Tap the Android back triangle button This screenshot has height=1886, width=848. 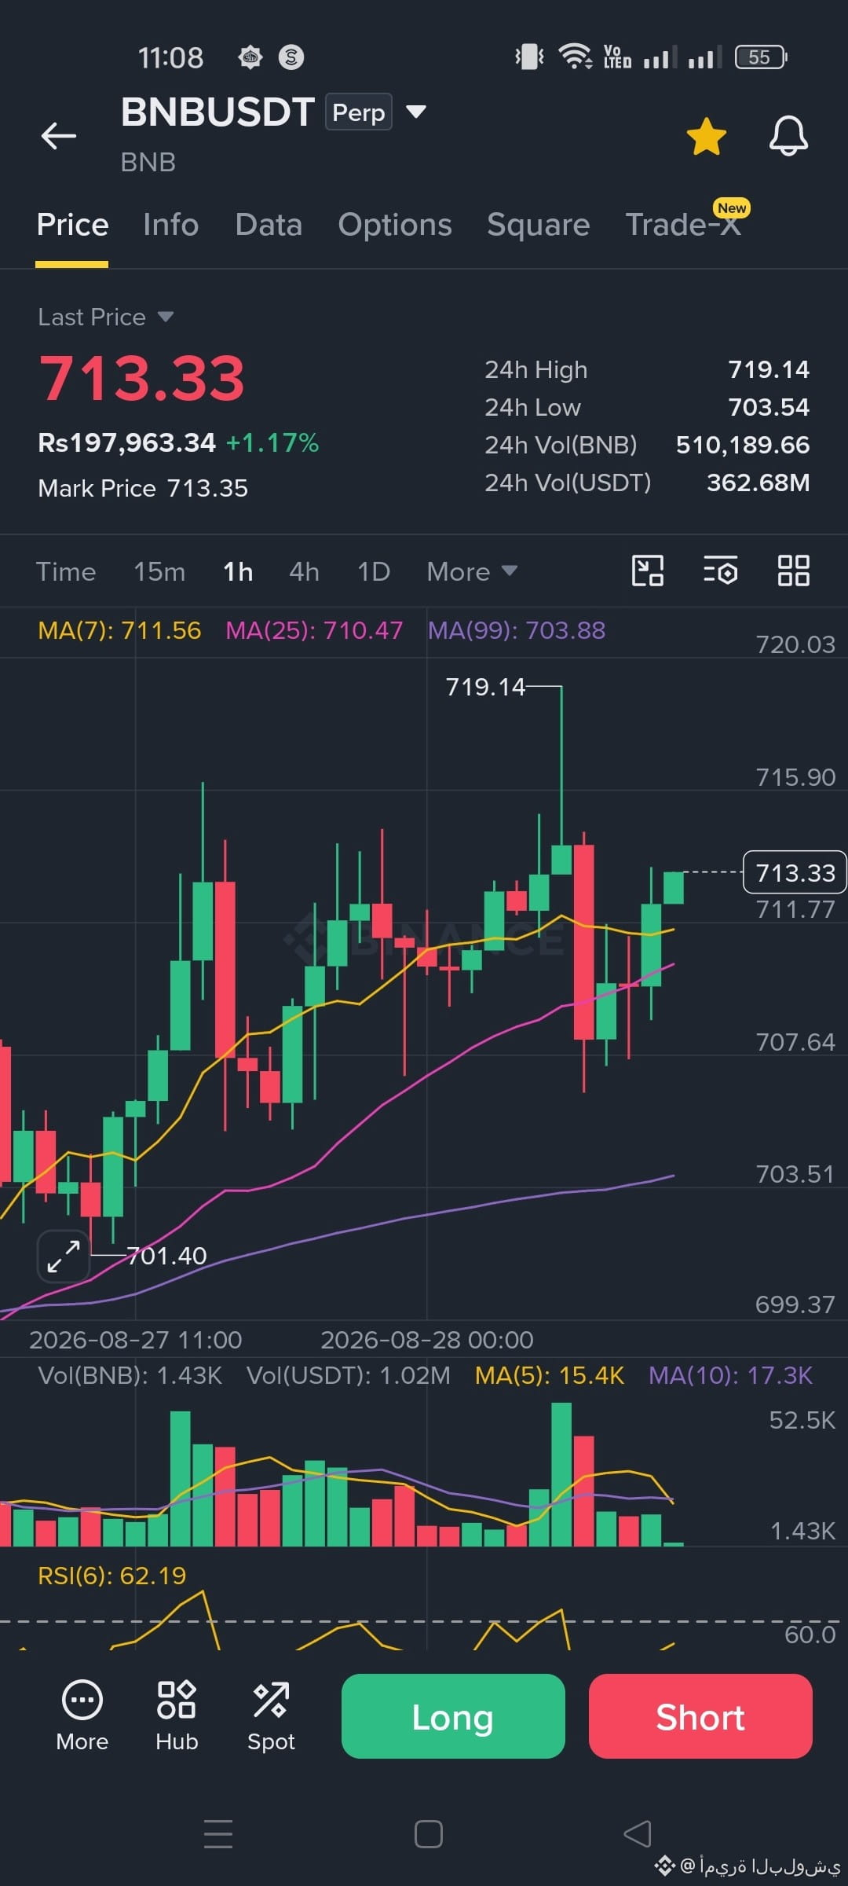tap(638, 1834)
